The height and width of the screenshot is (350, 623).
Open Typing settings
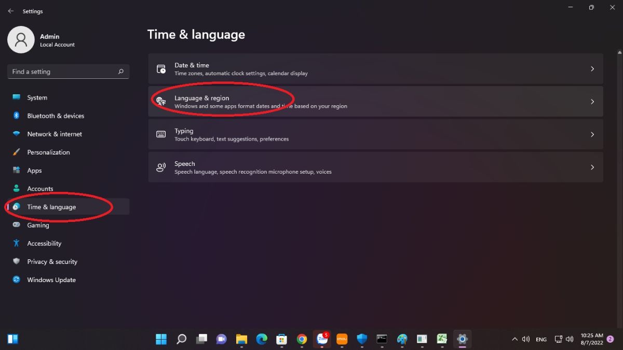[375, 134]
